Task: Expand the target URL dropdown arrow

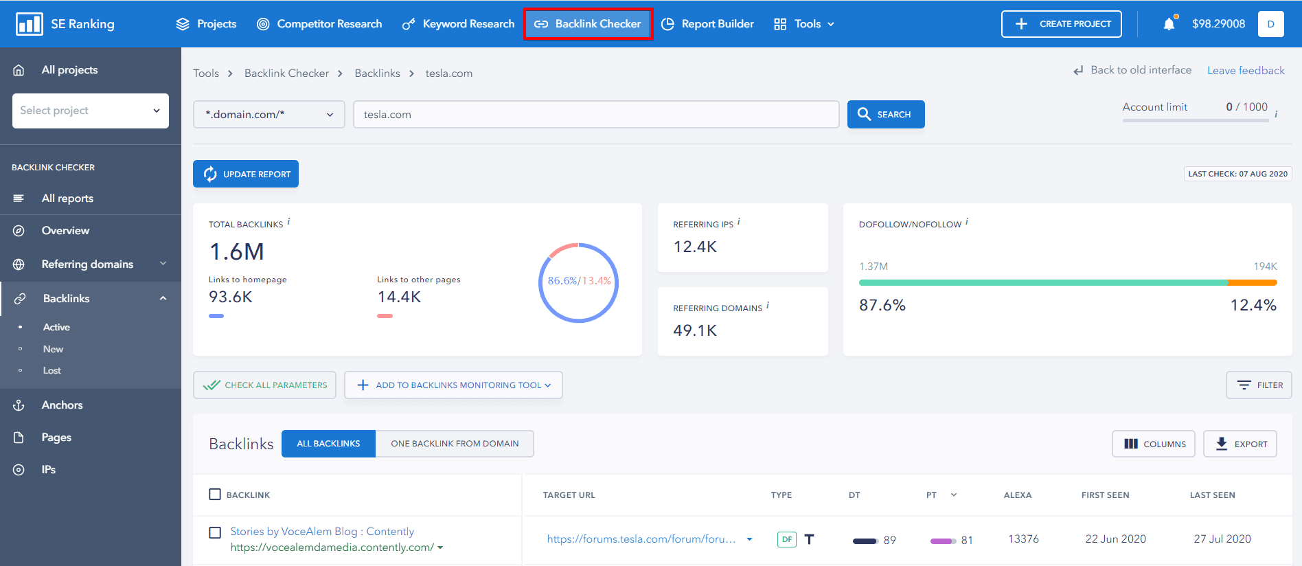Action: coord(749,539)
